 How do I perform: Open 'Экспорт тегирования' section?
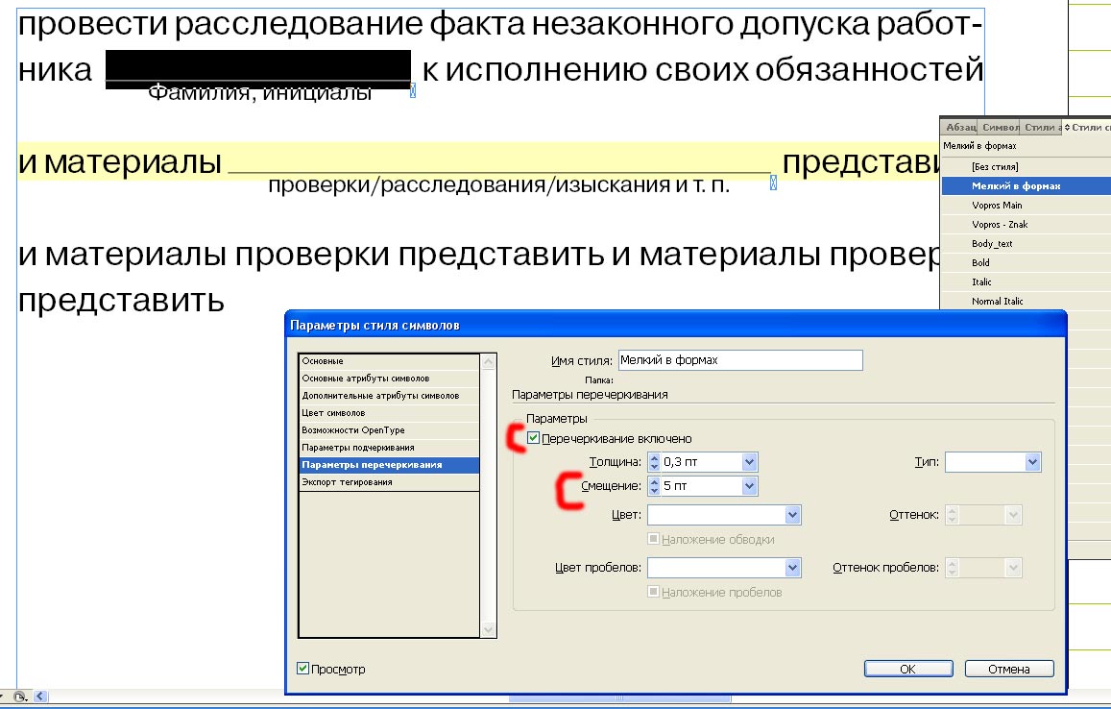coord(389,482)
